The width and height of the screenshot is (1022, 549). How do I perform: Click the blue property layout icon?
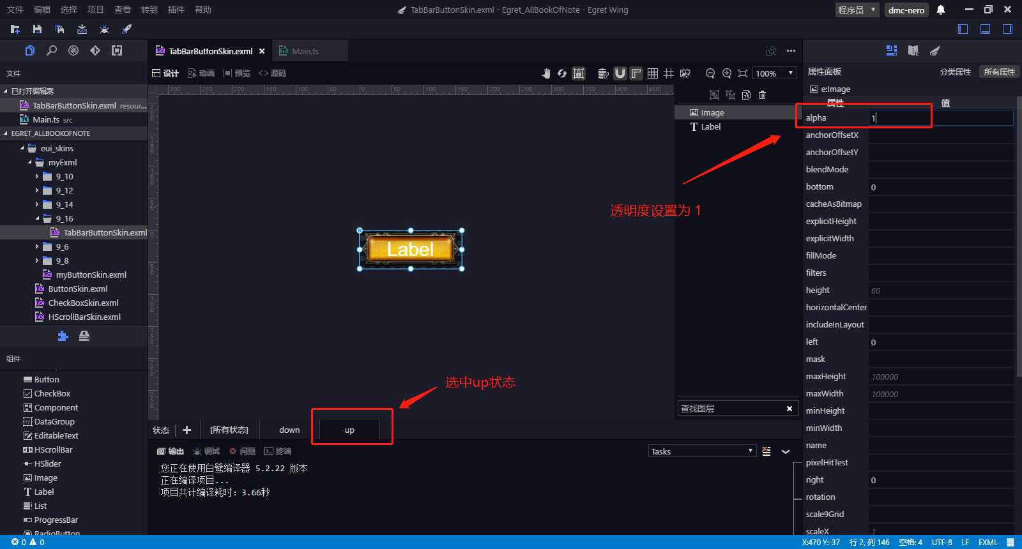pos(892,50)
